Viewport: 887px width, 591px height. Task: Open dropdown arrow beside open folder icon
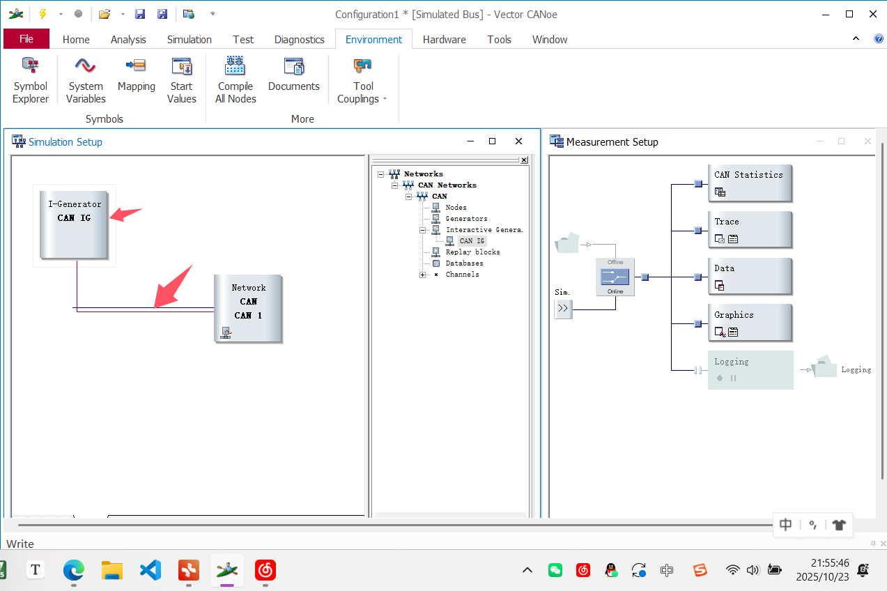pos(123,14)
